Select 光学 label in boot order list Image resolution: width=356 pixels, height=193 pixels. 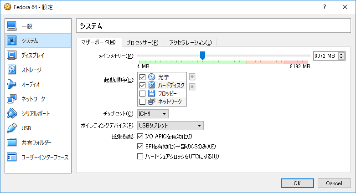click(x=164, y=77)
